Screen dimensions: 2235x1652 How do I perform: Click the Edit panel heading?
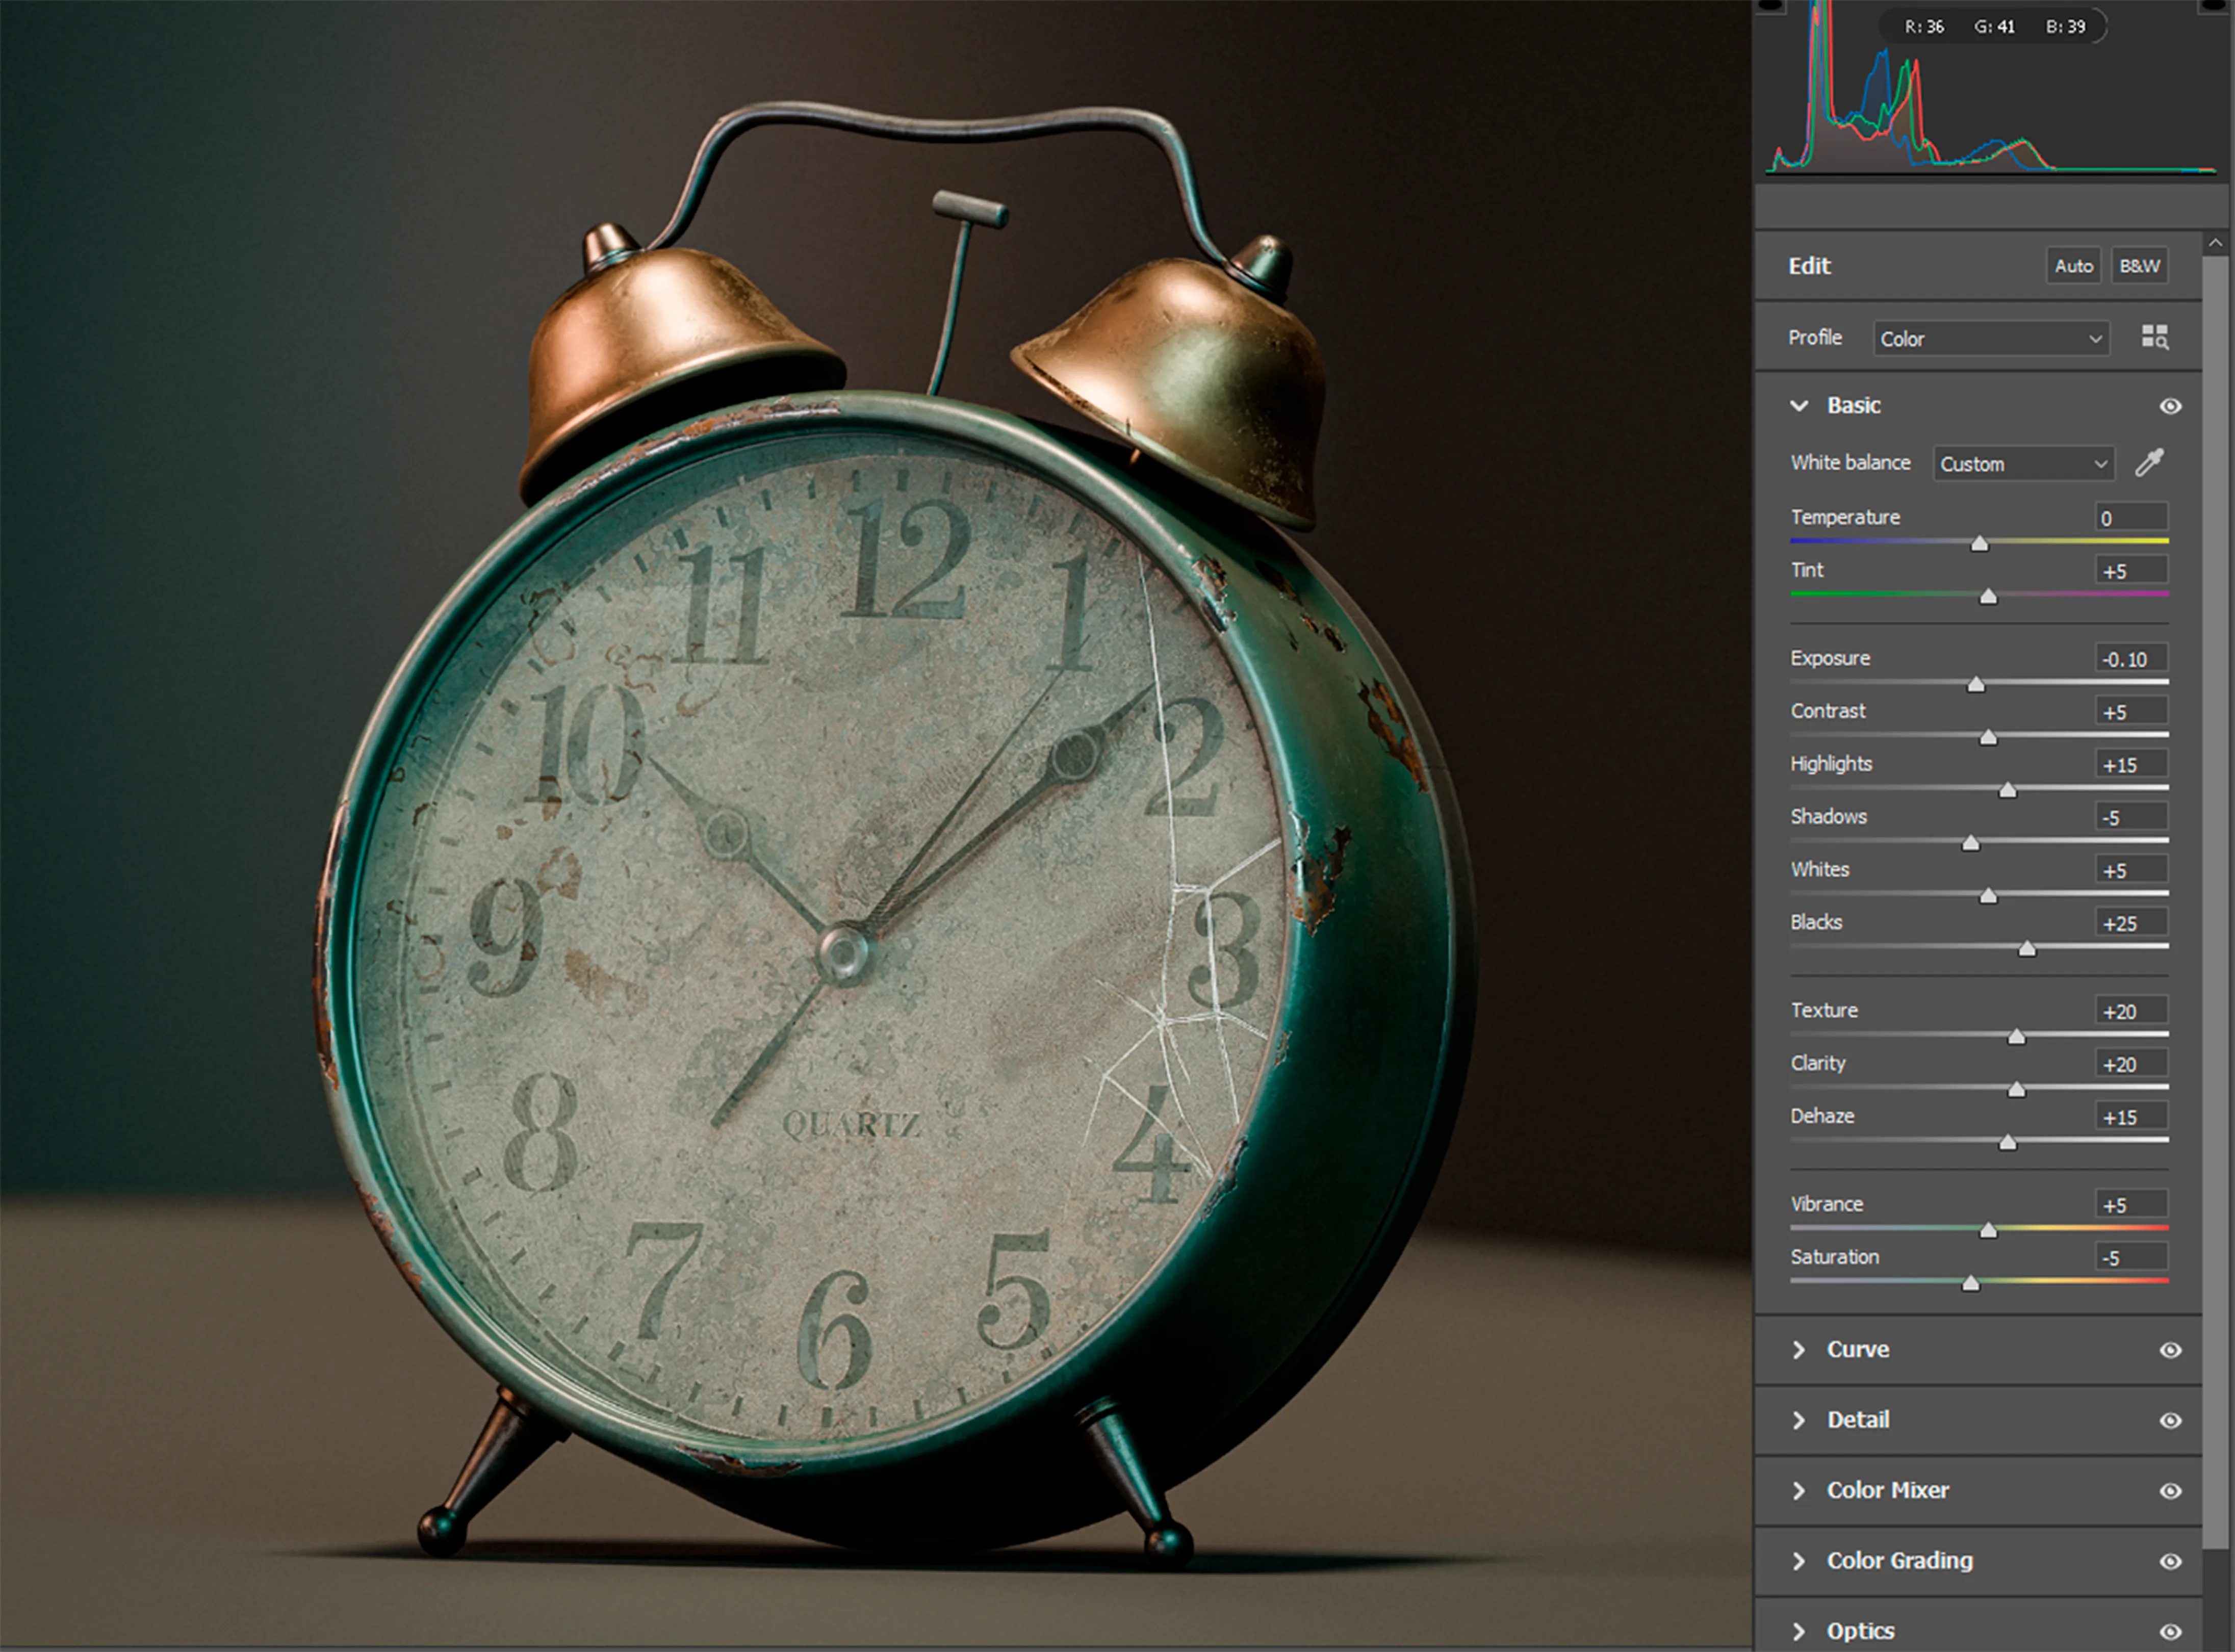[x=1809, y=266]
